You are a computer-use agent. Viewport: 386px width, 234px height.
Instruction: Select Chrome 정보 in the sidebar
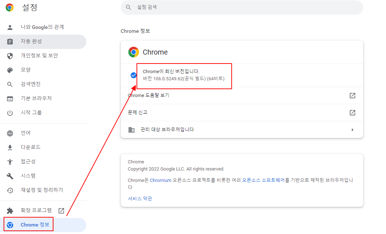[43, 225]
